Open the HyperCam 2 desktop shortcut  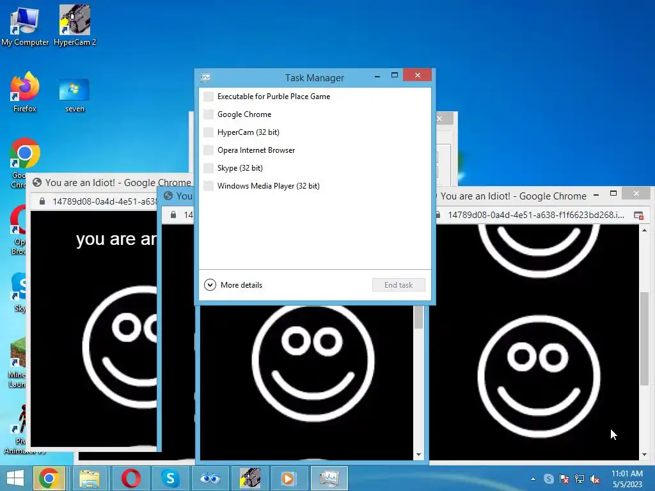pos(75,26)
